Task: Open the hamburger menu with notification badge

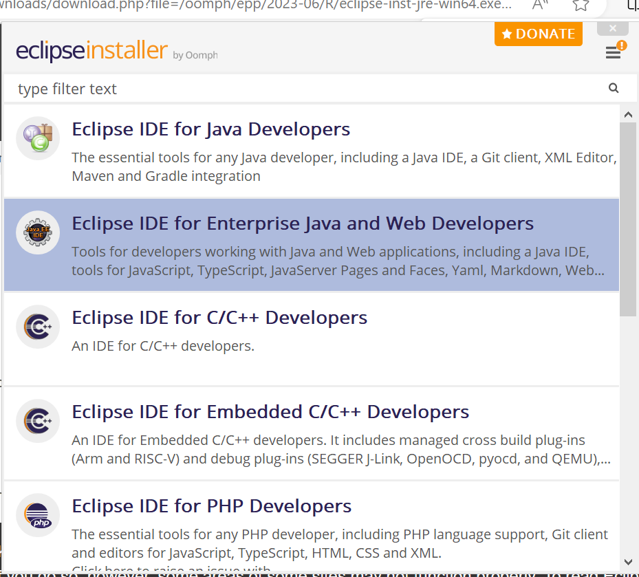Action: coord(614,52)
